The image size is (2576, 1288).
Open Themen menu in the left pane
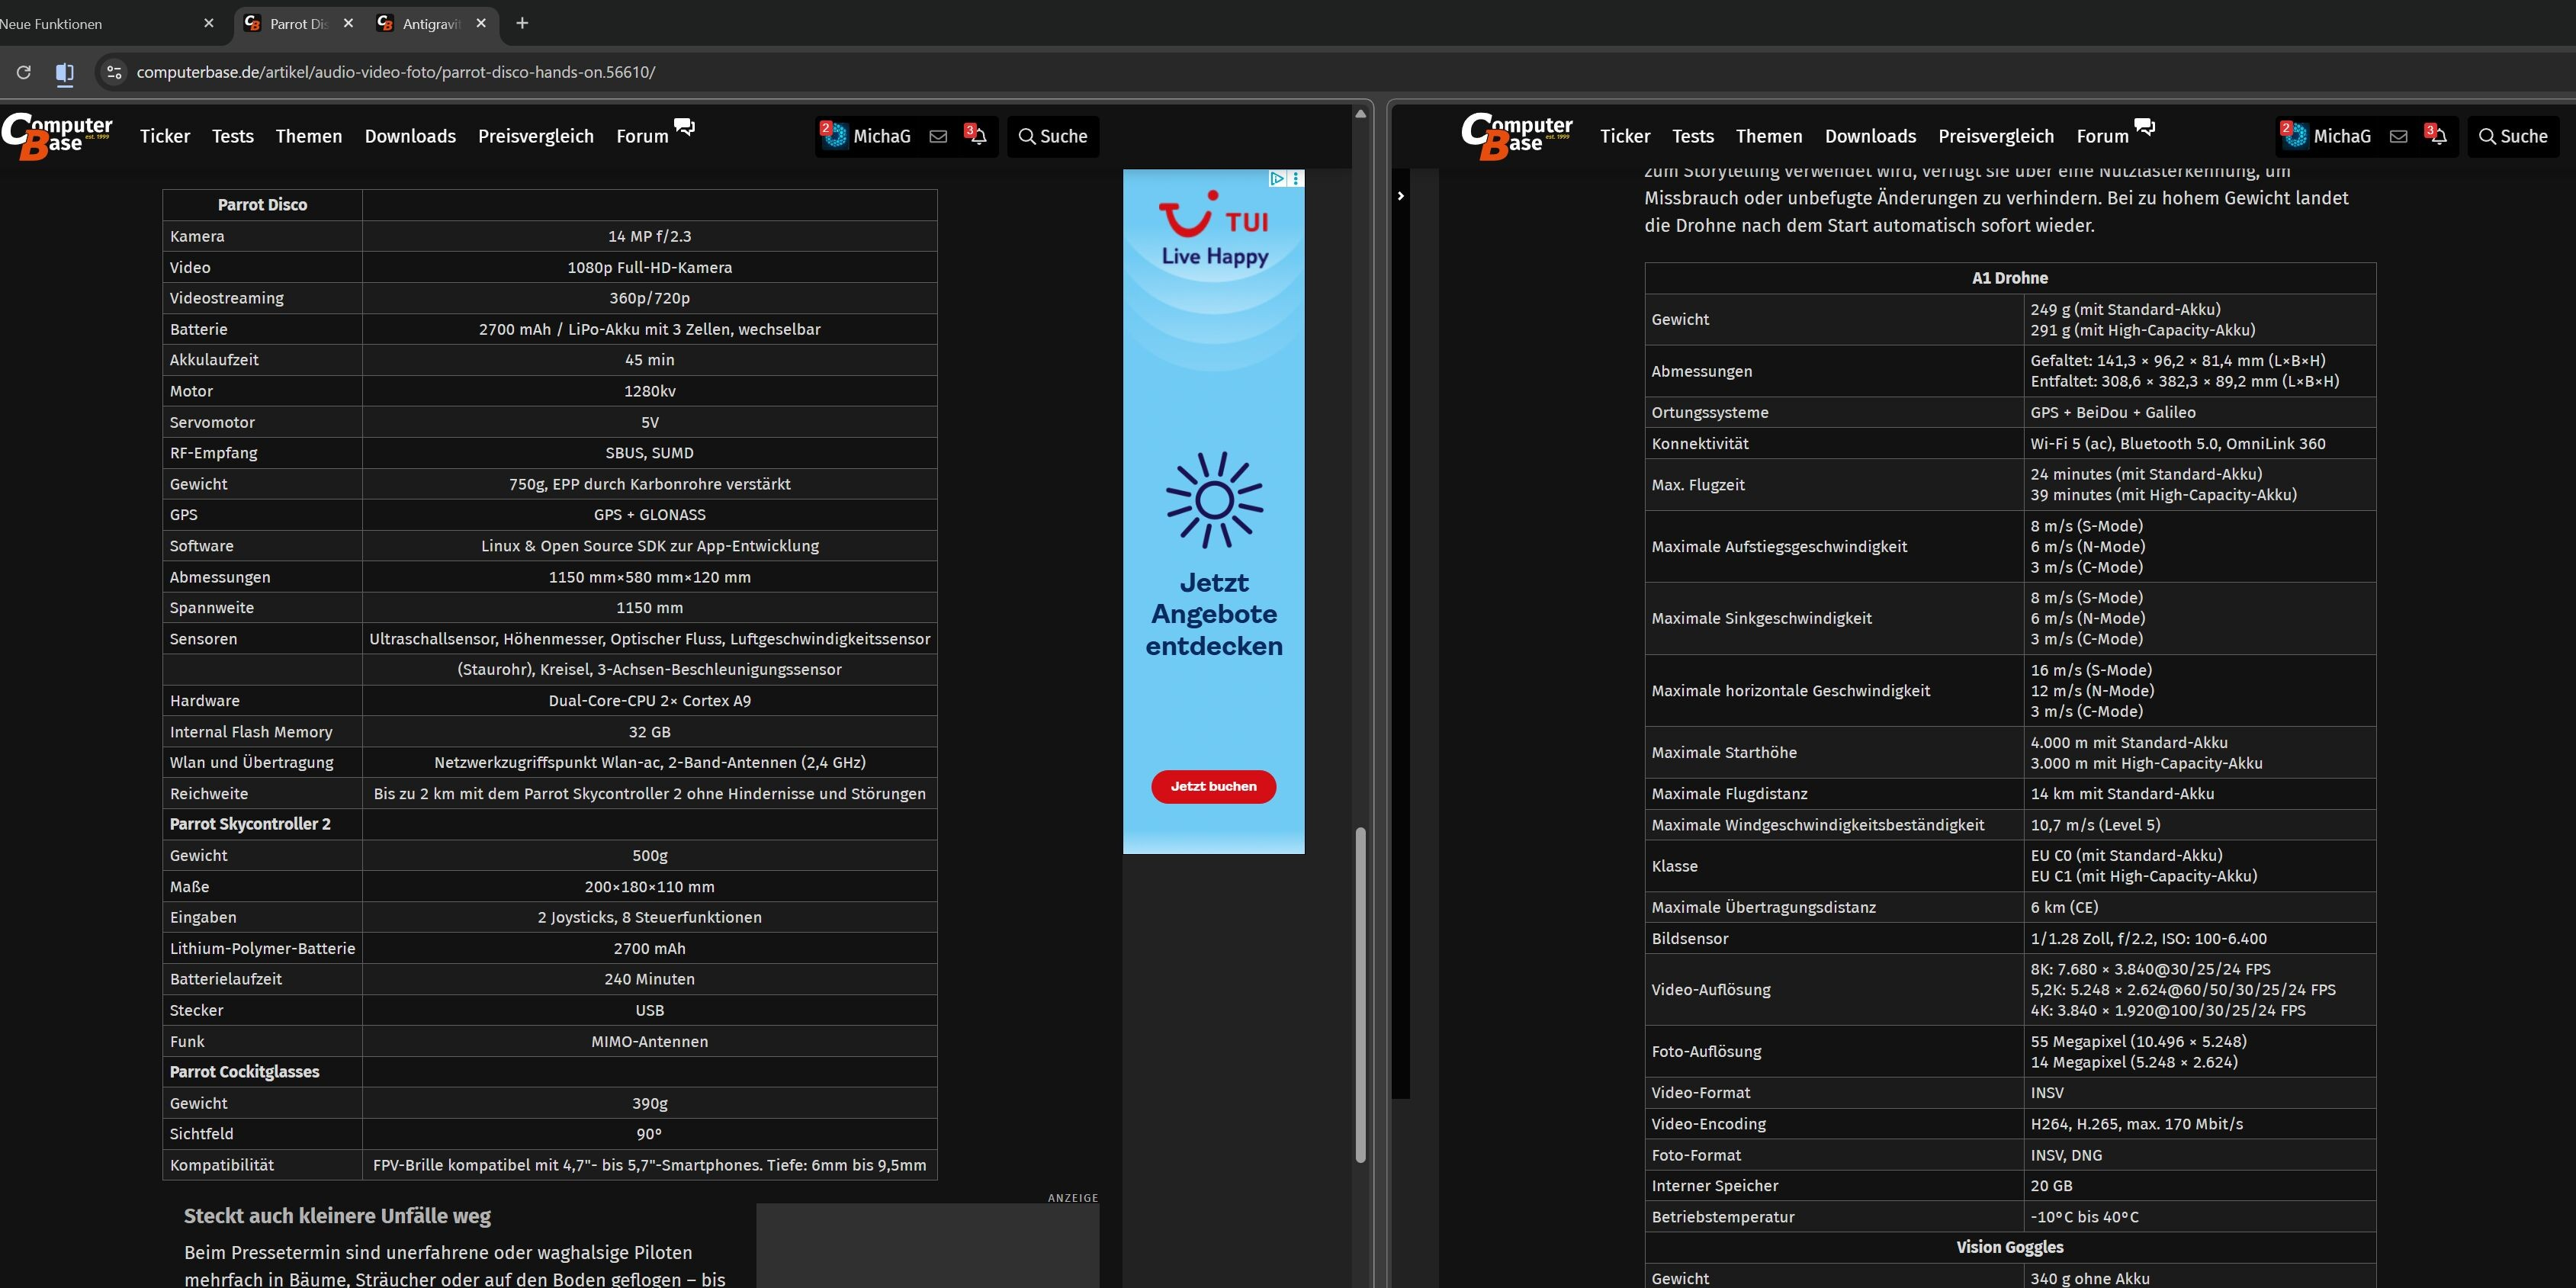click(308, 137)
